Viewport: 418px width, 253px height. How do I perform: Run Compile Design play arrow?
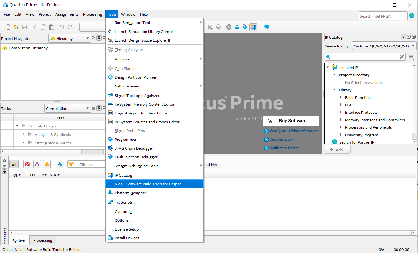[23, 126]
